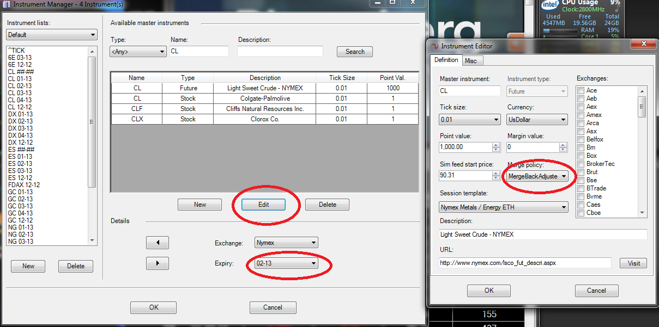Click the empty Description search field
Viewport: 659px width, 327px height.
(280, 51)
